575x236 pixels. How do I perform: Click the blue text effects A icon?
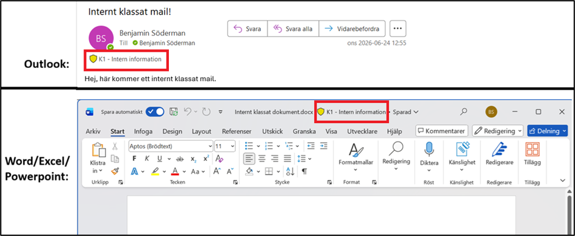(135, 171)
